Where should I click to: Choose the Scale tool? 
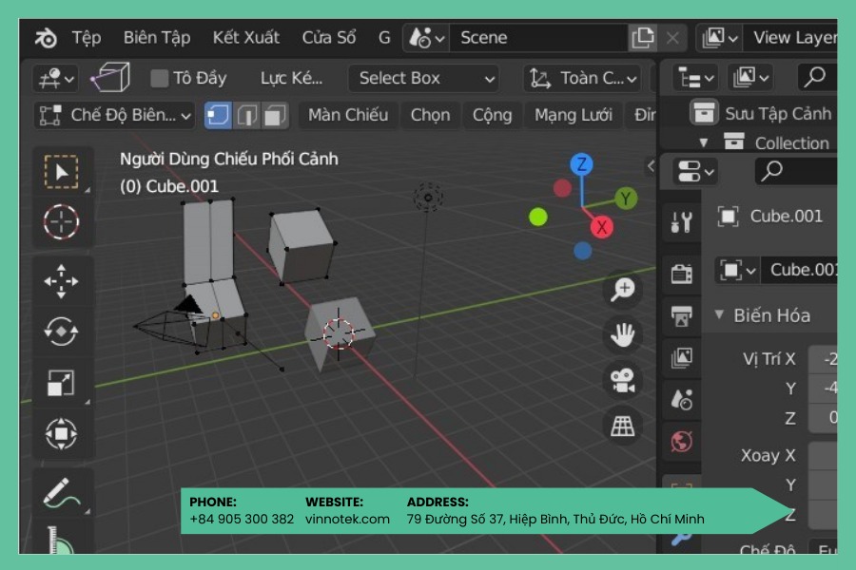[x=61, y=383]
